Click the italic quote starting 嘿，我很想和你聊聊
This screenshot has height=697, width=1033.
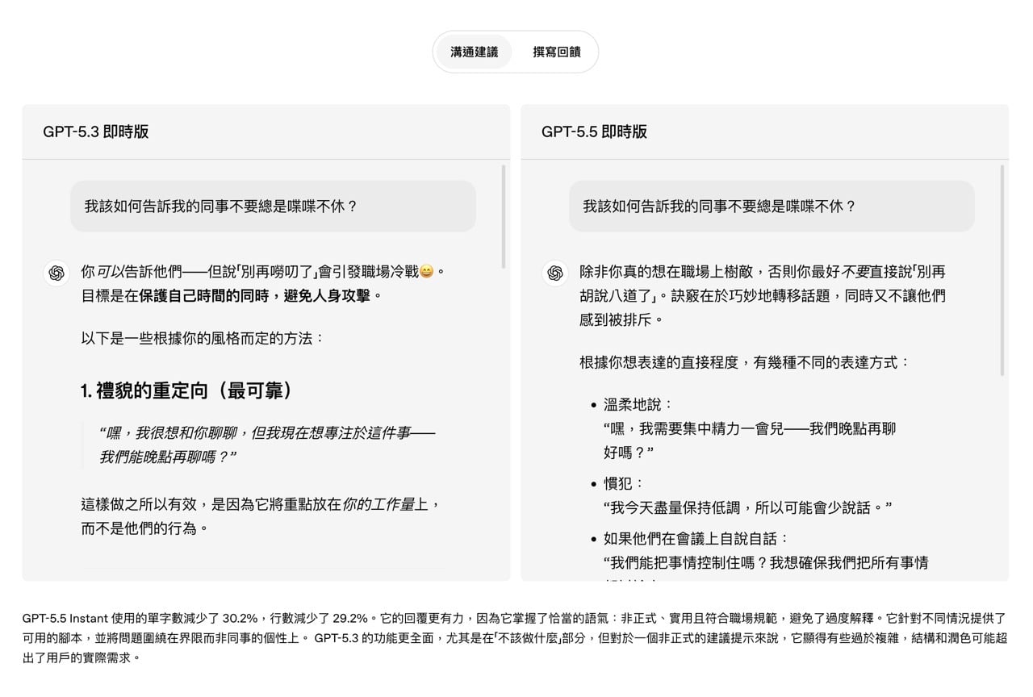coord(267,444)
